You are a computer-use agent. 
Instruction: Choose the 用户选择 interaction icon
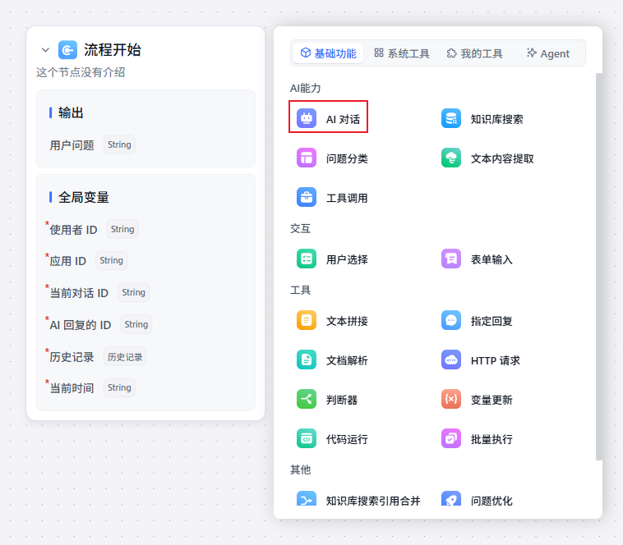click(307, 259)
